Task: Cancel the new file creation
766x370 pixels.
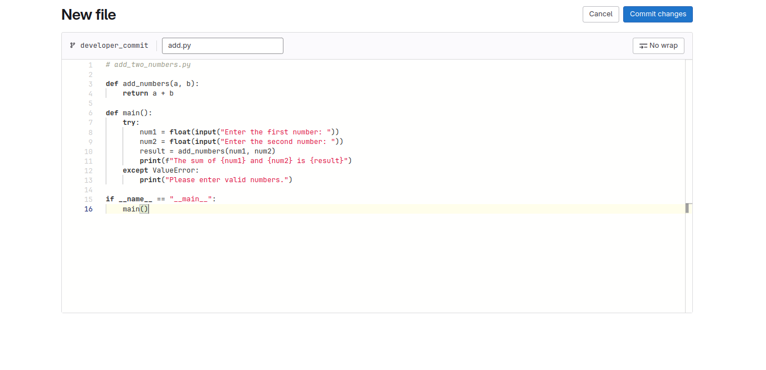Action: click(x=600, y=14)
